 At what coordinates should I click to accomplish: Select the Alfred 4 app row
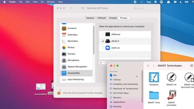(x=125, y=41)
